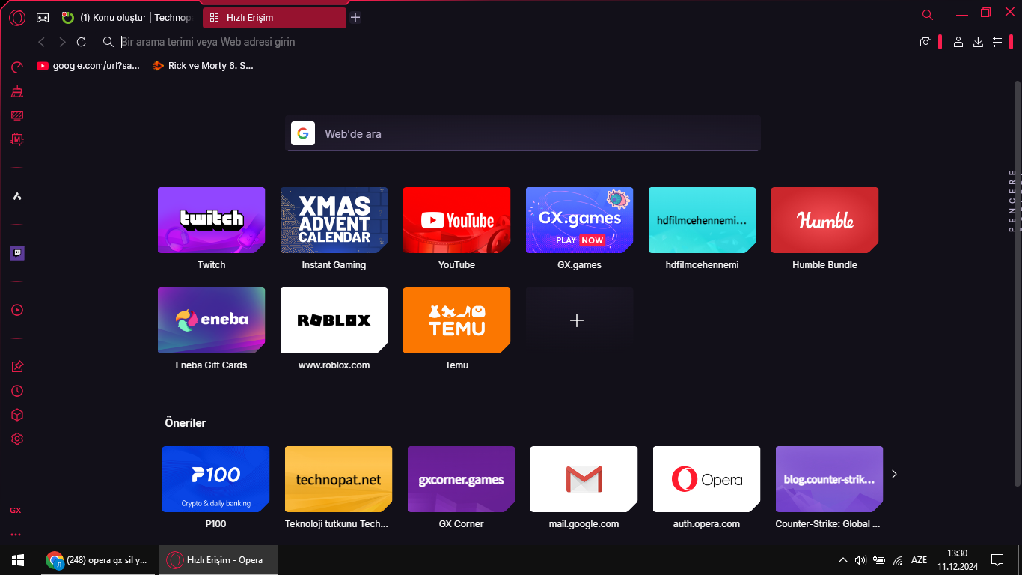
Task: Open the settings gear in the sidebar
Action: click(16, 439)
